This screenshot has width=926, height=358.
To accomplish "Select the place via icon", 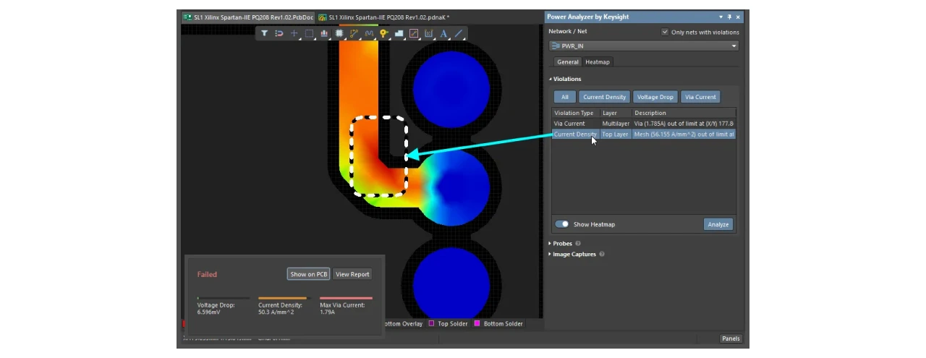I will [384, 33].
